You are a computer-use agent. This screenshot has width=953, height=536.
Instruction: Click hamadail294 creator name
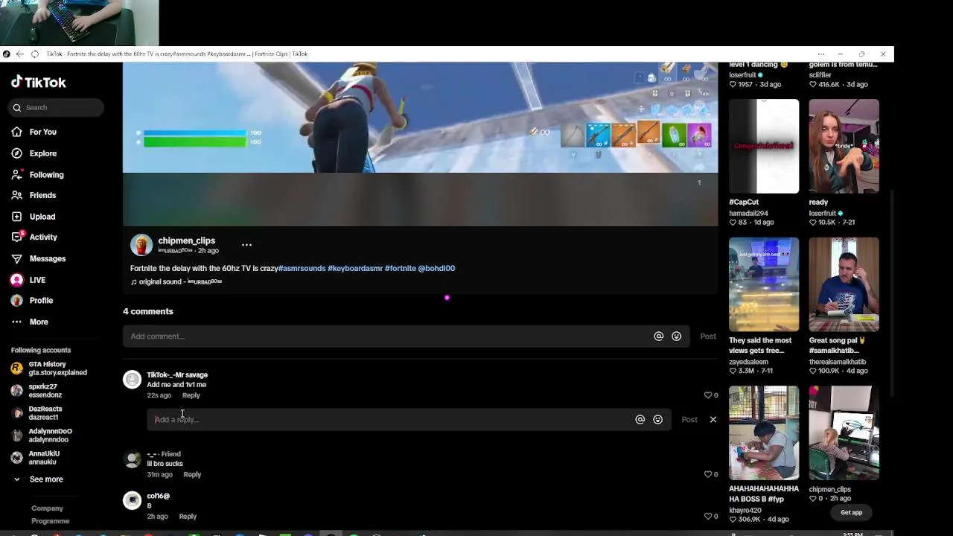(749, 213)
